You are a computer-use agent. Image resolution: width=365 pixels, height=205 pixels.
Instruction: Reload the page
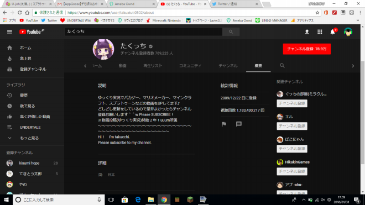pos(19,13)
